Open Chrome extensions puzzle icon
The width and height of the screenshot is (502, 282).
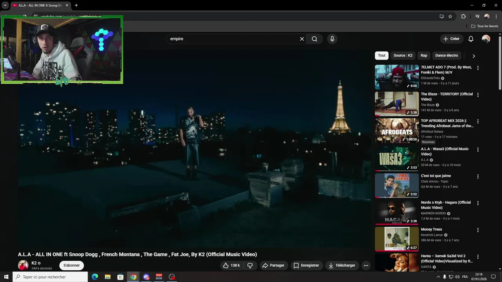pos(464,16)
